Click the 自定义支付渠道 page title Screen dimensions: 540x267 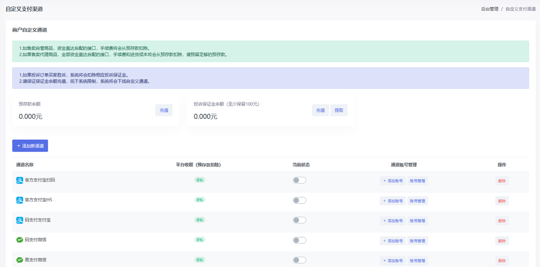[x=24, y=9]
